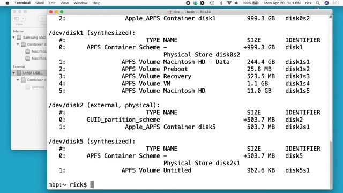Click the Macintosh HD – Data volume name

197,62
